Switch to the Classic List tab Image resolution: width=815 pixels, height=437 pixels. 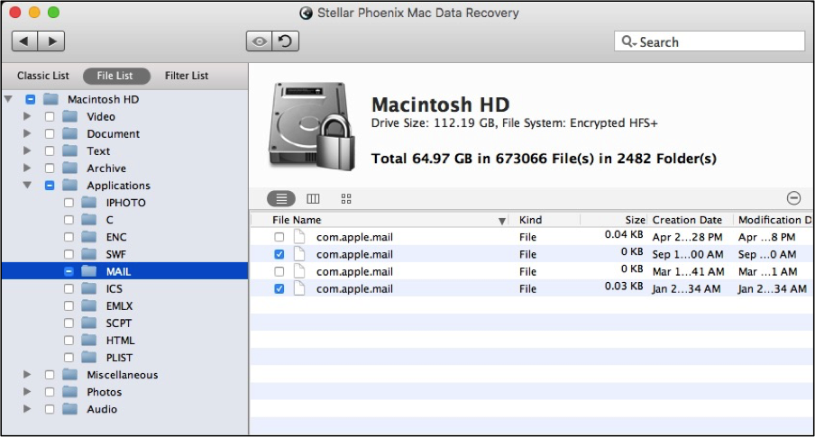[42, 76]
